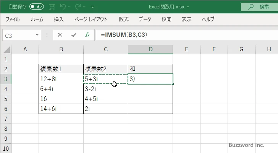
Task: Toggle the AutoSave switch
Action: (x=37, y=7)
